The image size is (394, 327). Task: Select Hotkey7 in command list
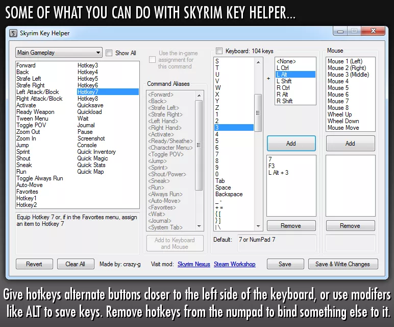click(x=108, y=92)
